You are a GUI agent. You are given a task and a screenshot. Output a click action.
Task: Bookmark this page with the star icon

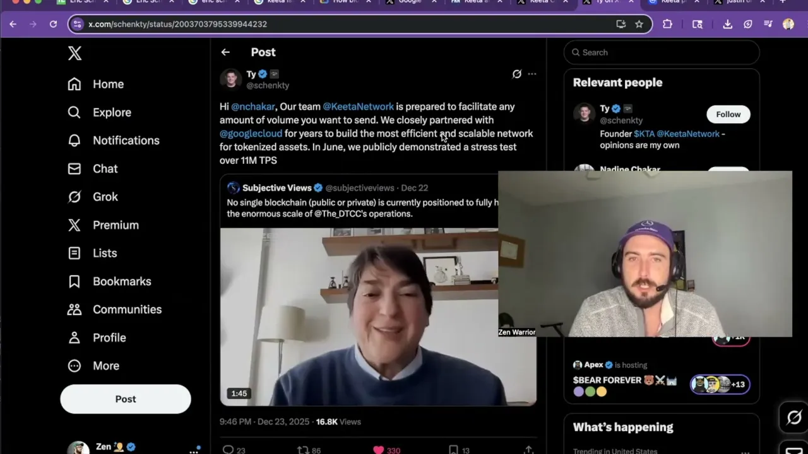639,24
